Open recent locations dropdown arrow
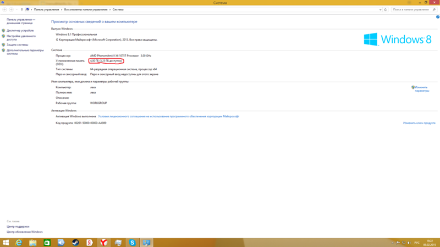This screenshot has width=440, height=247. (16, 9)
